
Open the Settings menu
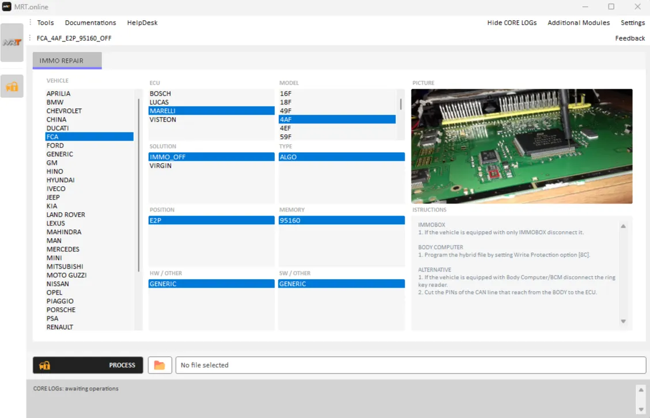[x=633, y=23]
